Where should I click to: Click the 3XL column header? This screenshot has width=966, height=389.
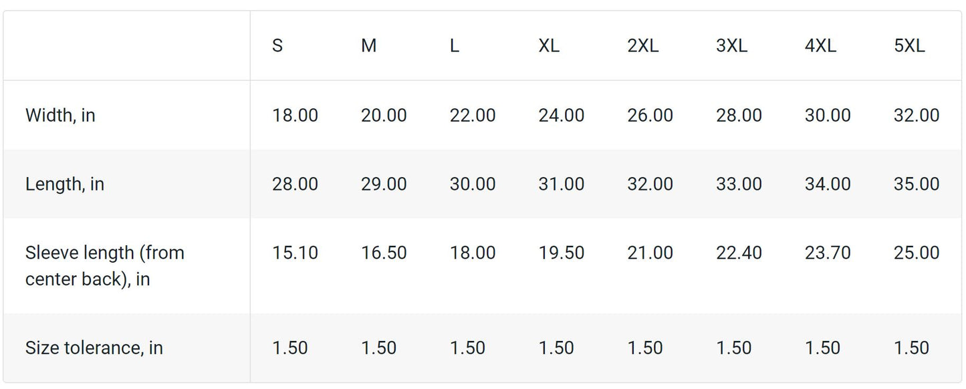731,45
